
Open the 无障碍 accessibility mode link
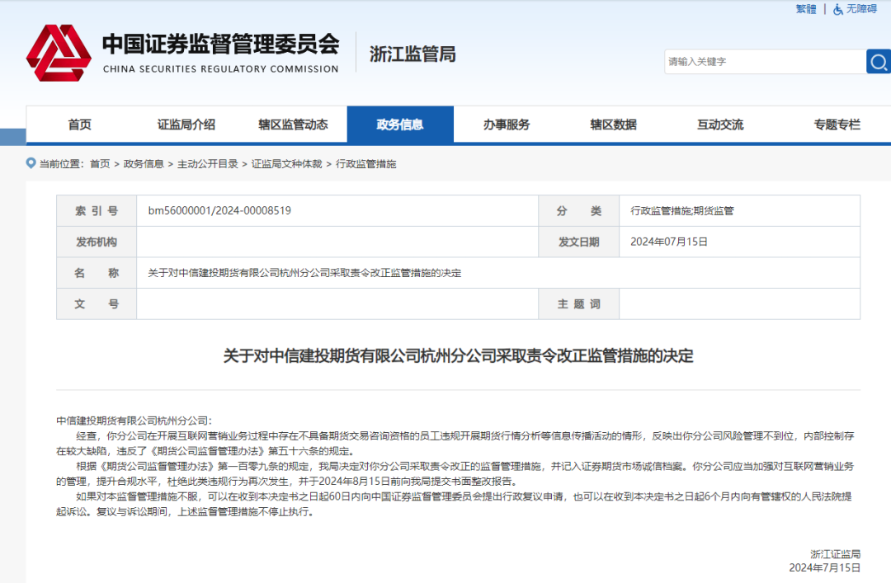coord(861,9)
